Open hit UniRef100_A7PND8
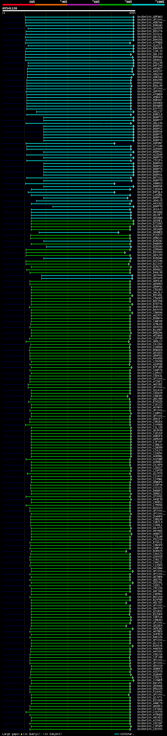Image resolution: width=167 pixels, height=736 pixels. pyautogui.click(x=150, y=43)
